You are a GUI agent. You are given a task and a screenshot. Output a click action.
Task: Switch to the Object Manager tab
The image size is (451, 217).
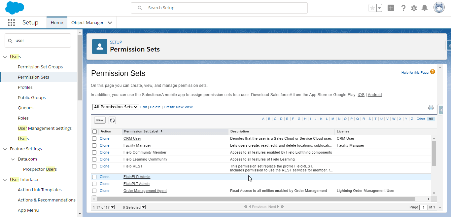(87, 23)
